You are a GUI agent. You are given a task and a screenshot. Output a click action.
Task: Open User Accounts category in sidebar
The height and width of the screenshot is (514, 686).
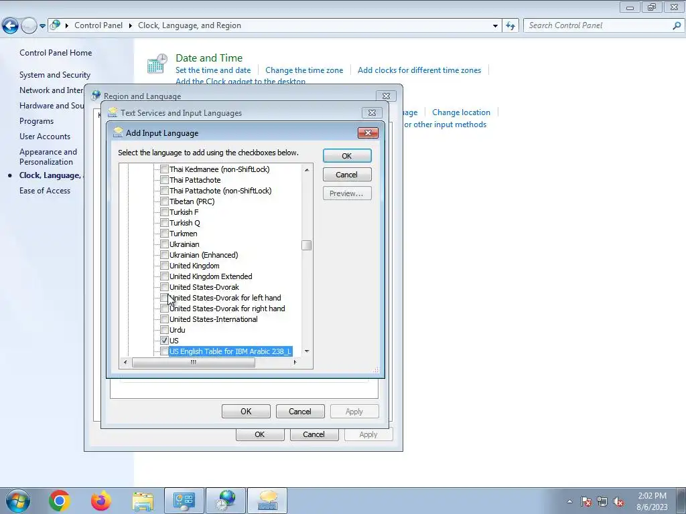coord(45,137)
